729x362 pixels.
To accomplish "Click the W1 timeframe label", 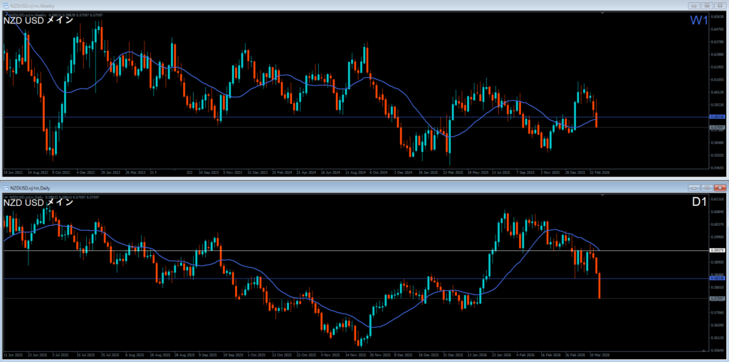I will tap(698, 20).
